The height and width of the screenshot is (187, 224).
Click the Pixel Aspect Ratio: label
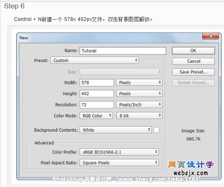pos(59,163)
